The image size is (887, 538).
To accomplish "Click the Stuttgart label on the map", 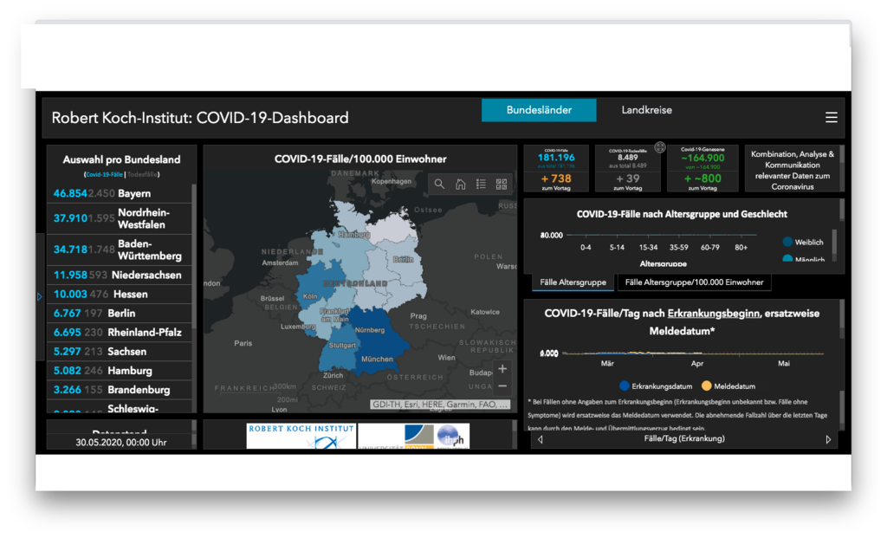I will pos(342,345).
